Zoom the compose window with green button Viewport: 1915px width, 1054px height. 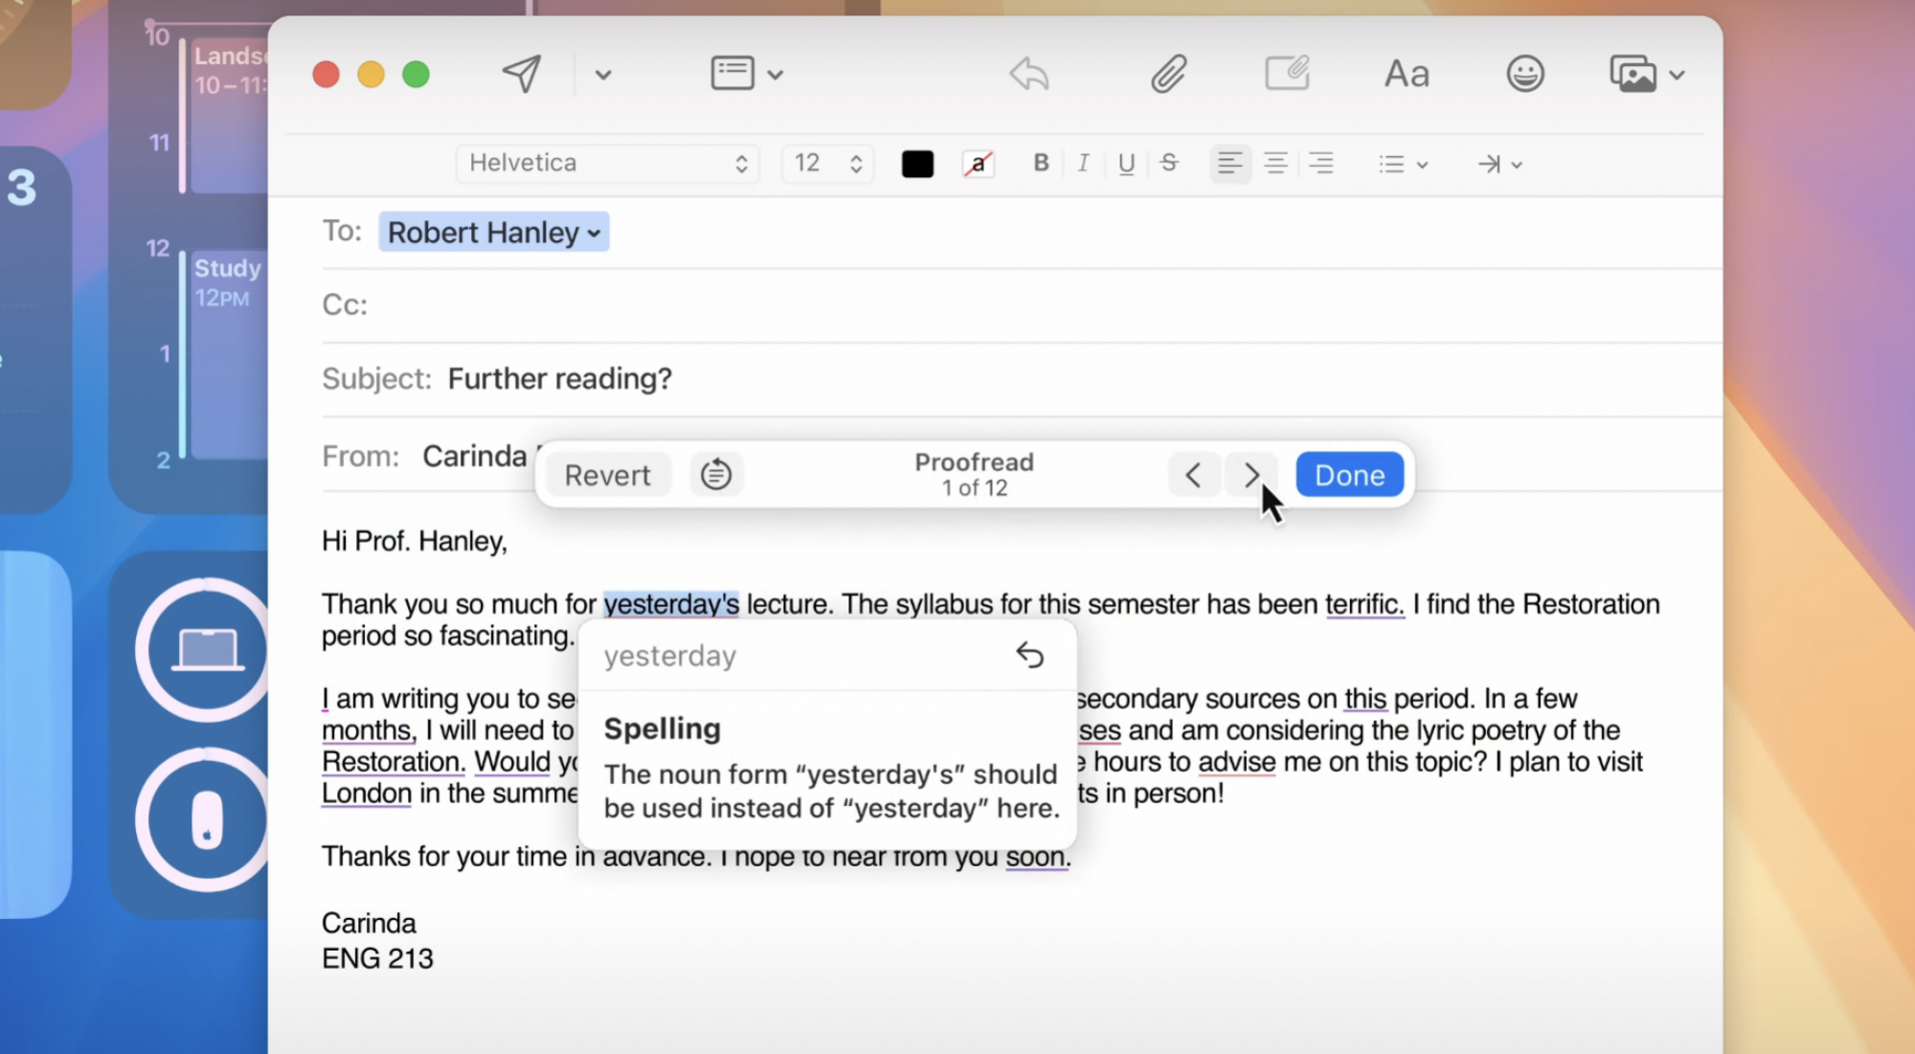[x=416, y=74]
